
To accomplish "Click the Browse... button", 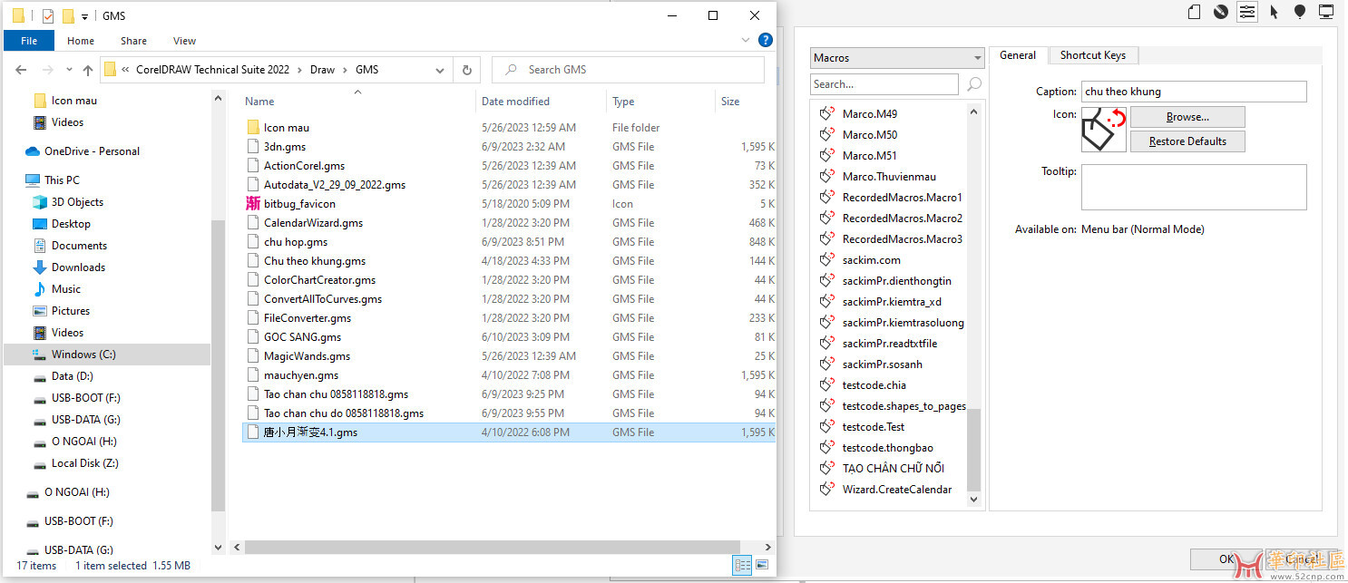I will (x=1187, y=117).
